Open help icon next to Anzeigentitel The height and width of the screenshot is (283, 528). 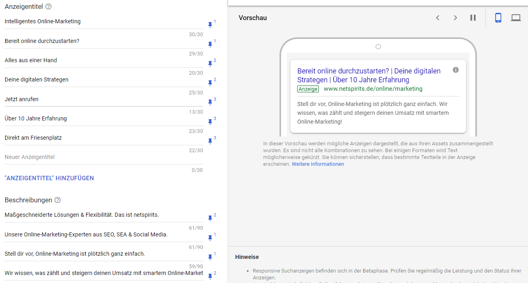click(x=49, y=7)
